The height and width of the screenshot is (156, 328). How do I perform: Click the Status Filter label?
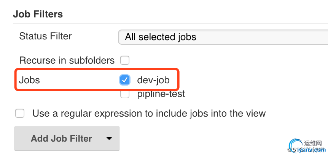click(45, 36)
